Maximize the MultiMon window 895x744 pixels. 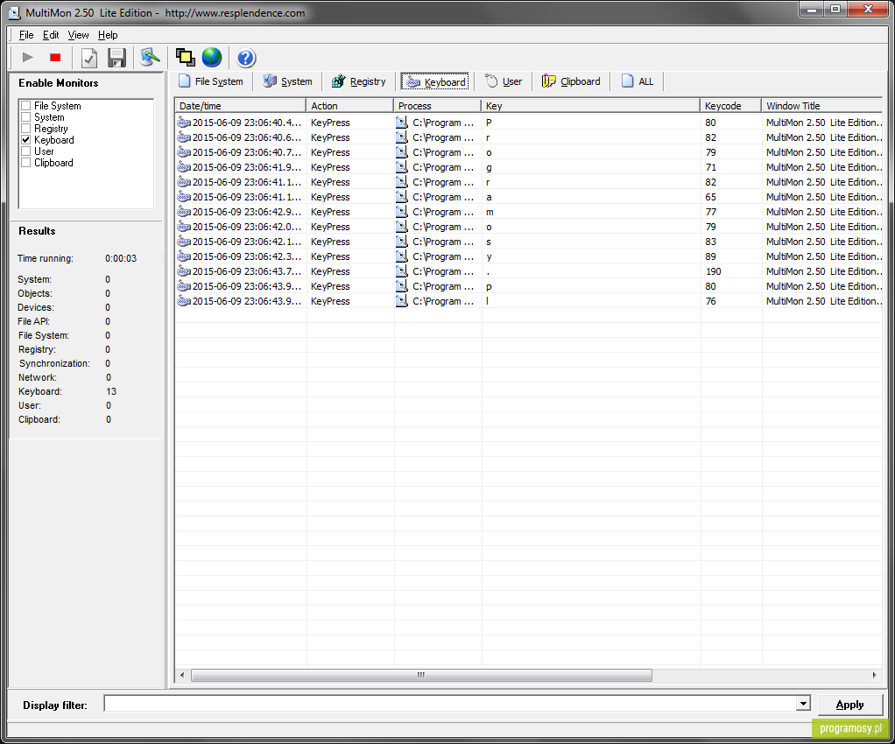click(x=835, y=9)
